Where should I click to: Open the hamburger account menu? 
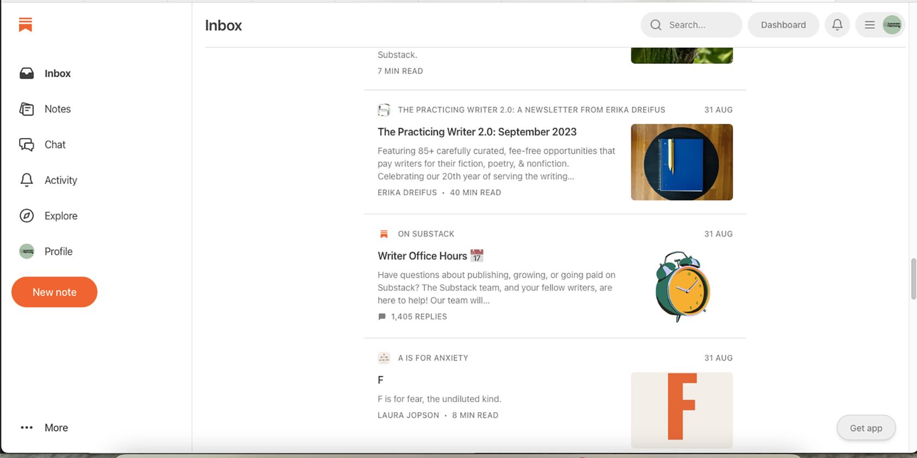coord(870,25)
